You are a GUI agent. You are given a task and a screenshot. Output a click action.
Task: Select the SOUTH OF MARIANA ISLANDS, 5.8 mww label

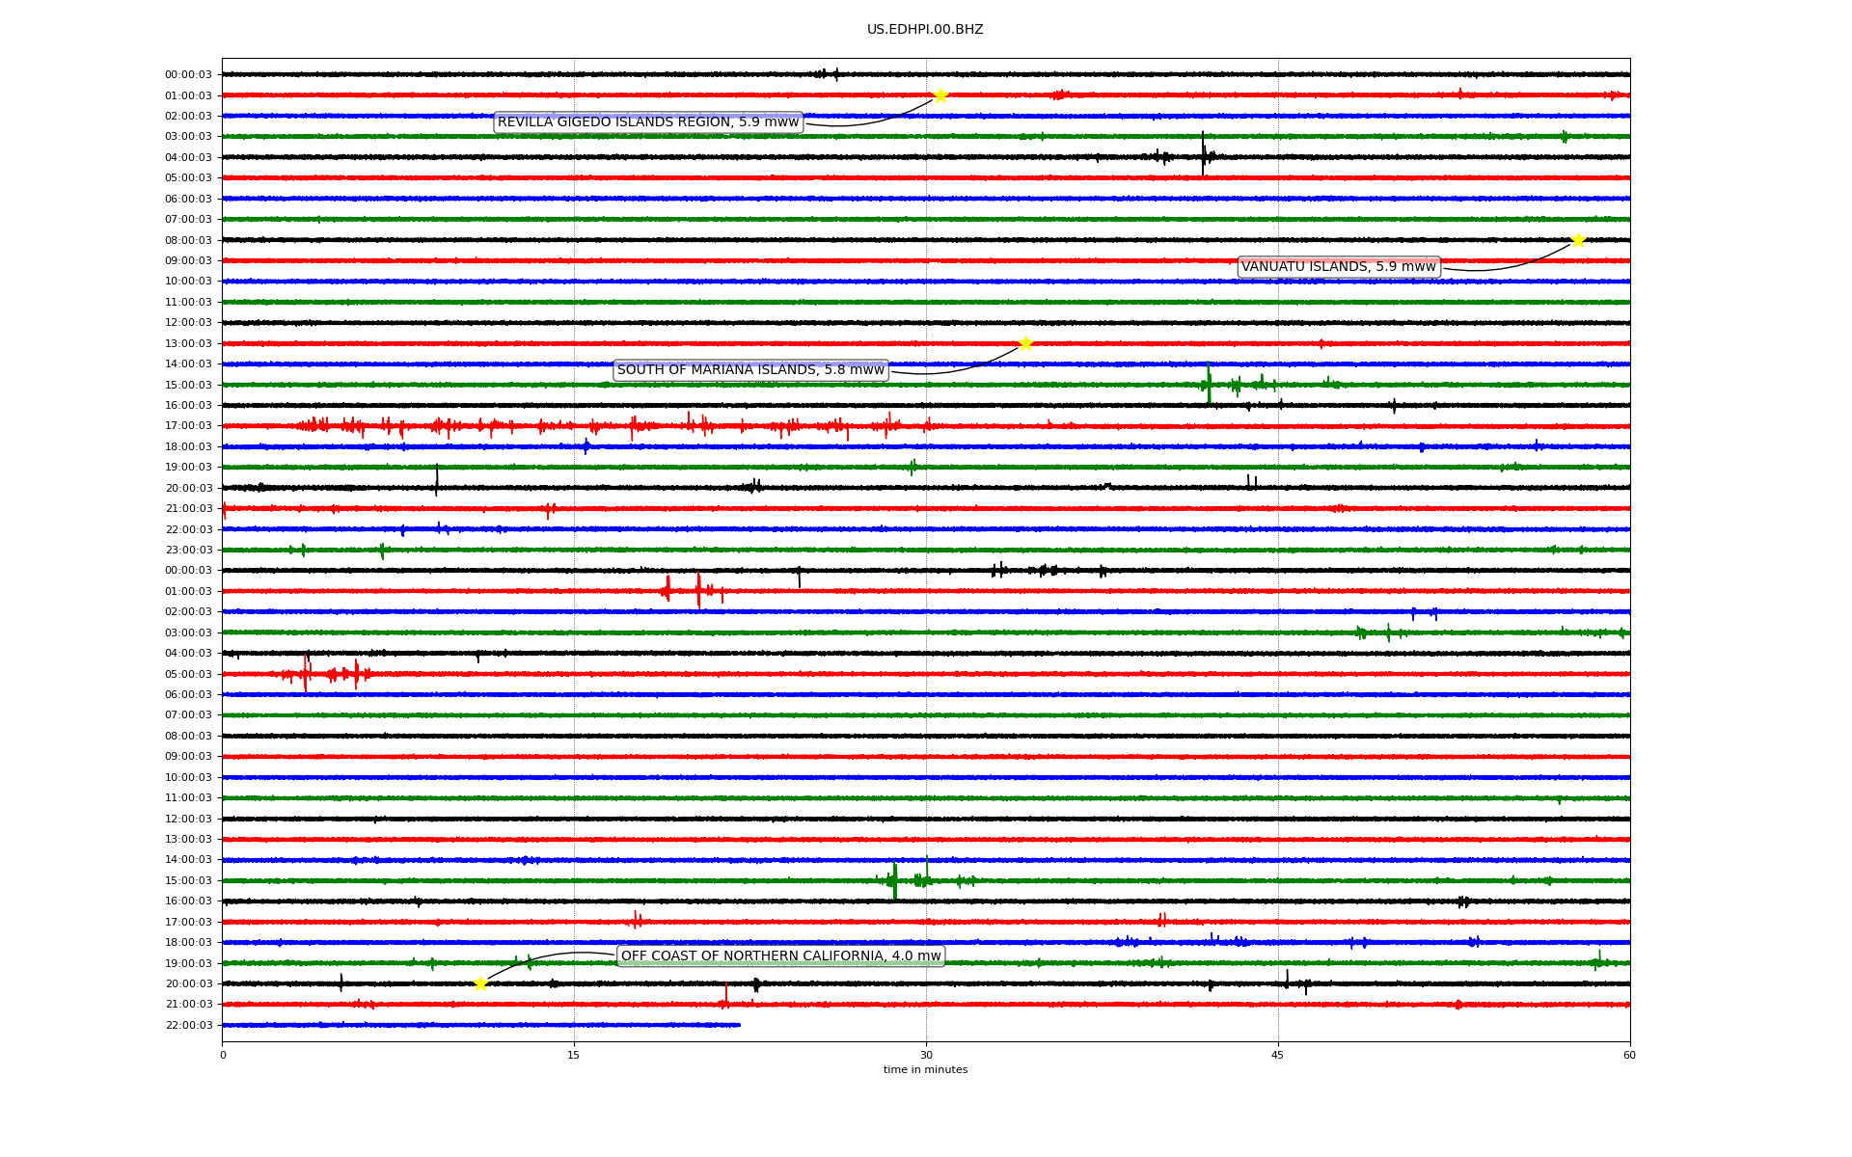pos(750,370)
